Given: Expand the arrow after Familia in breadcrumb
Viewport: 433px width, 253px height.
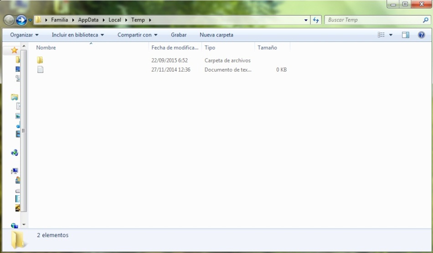Looking at the screenshot, I should pyautogui.click(x=73, y=20).
